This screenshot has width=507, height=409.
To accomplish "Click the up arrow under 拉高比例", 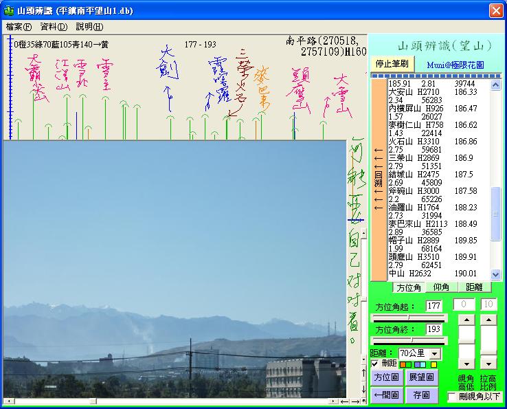I will point(488,320).
